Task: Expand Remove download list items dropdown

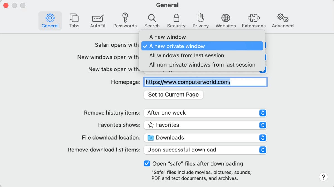Action: [x=205, y=150]
